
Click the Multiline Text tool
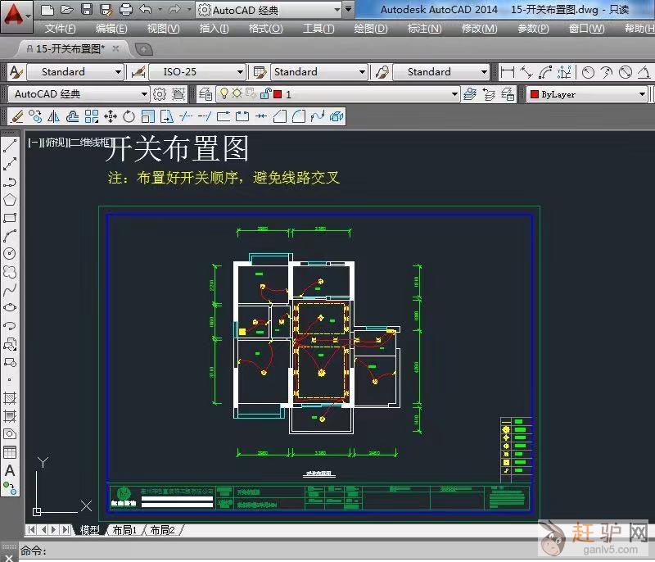click(x=10, y=470)
